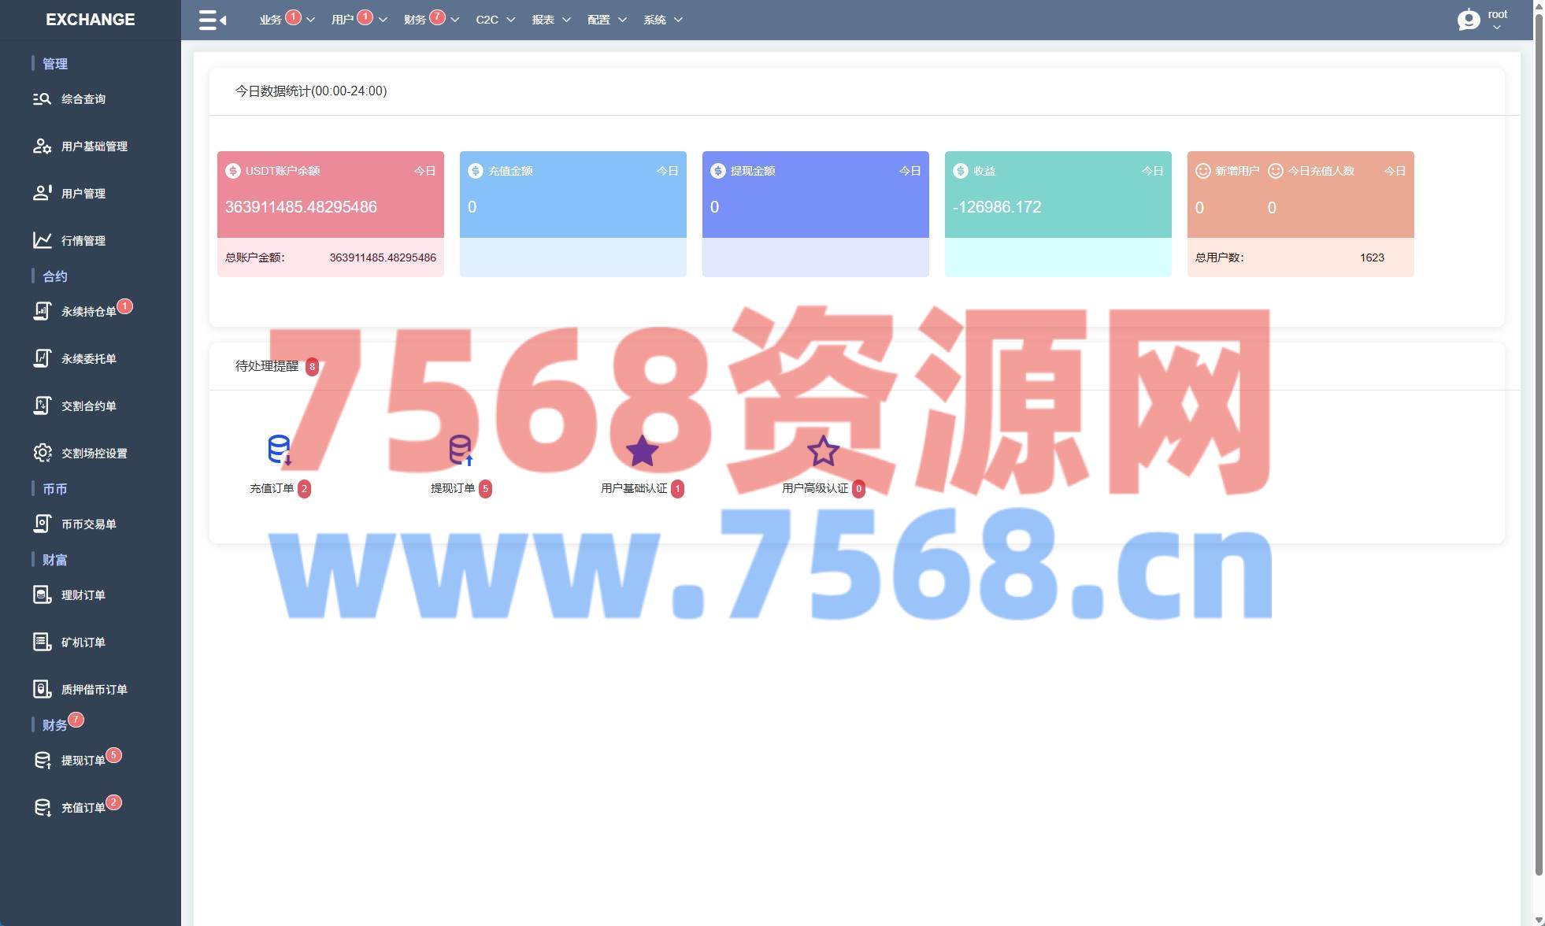Collapse sidebar using the hamburger toggle icon

[x=212, y=20]
